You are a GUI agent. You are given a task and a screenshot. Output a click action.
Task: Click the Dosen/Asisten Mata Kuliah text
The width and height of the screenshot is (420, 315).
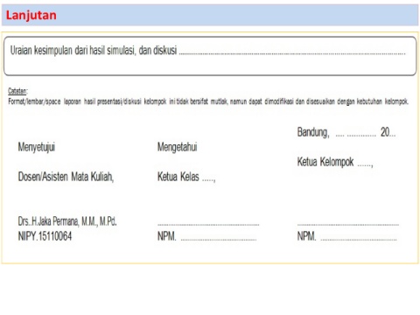(66, 177)
